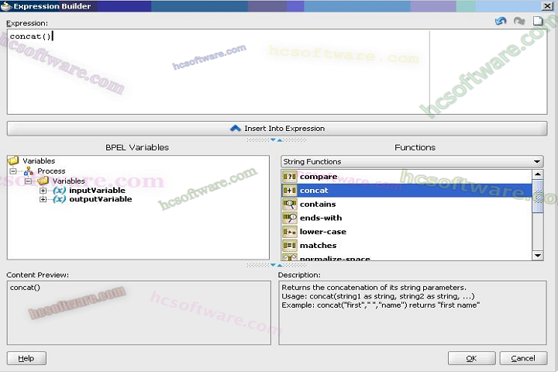This screenshot has width=558, height=372.
Task: Click the concat function icon
Action: tap(289, 191)
